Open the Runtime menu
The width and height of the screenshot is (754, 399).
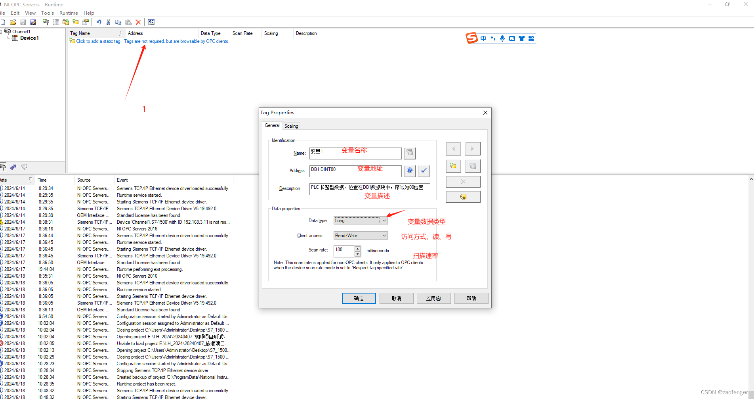pyautogui.click(x=68, y=13)
